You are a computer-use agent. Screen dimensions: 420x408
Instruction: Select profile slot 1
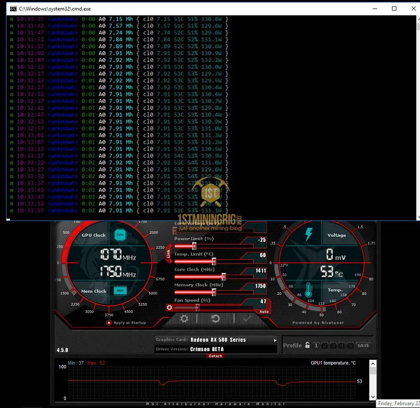click(316, 346)
